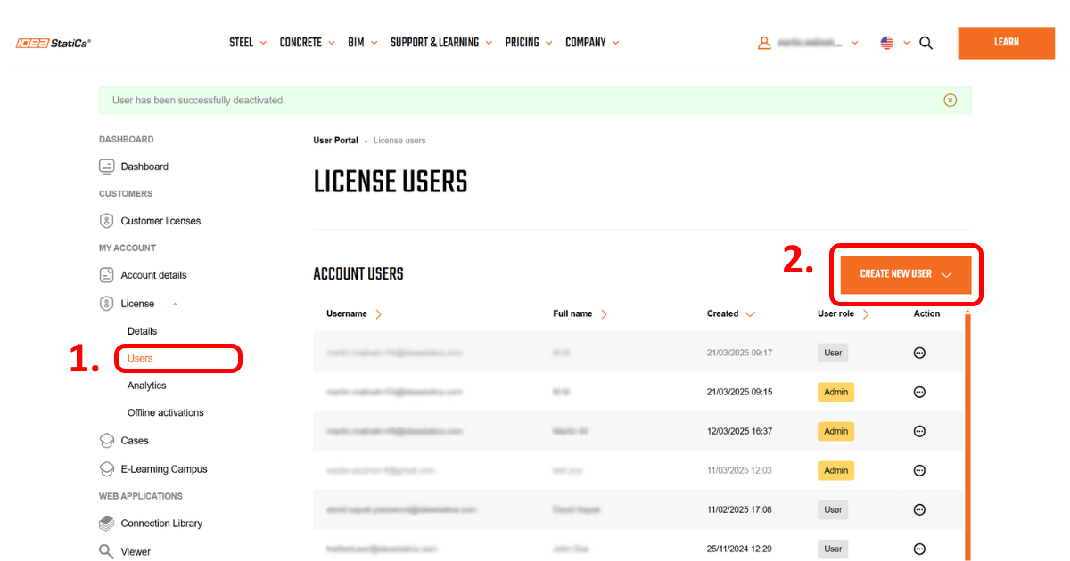Sort users by Username column arrow
The width and height of the screenshot is (1070, 561).
[378, 314]
